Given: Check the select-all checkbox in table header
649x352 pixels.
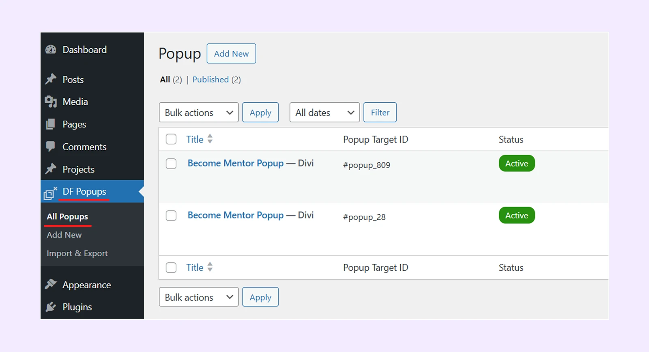Looking at the screenshot, I should (x=171, y=139).
